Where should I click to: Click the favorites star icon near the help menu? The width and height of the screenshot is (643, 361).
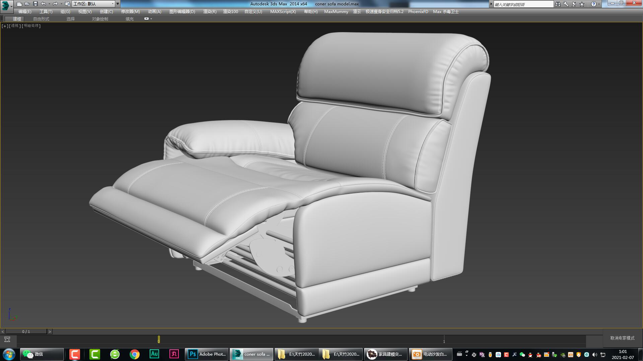[581, 4]
